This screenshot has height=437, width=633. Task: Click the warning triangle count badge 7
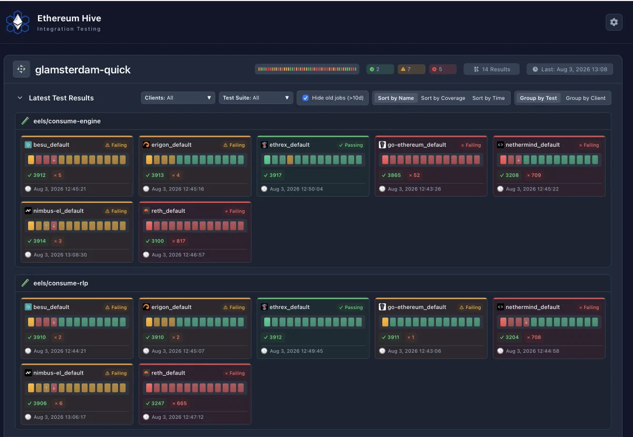tap(411, 69)
